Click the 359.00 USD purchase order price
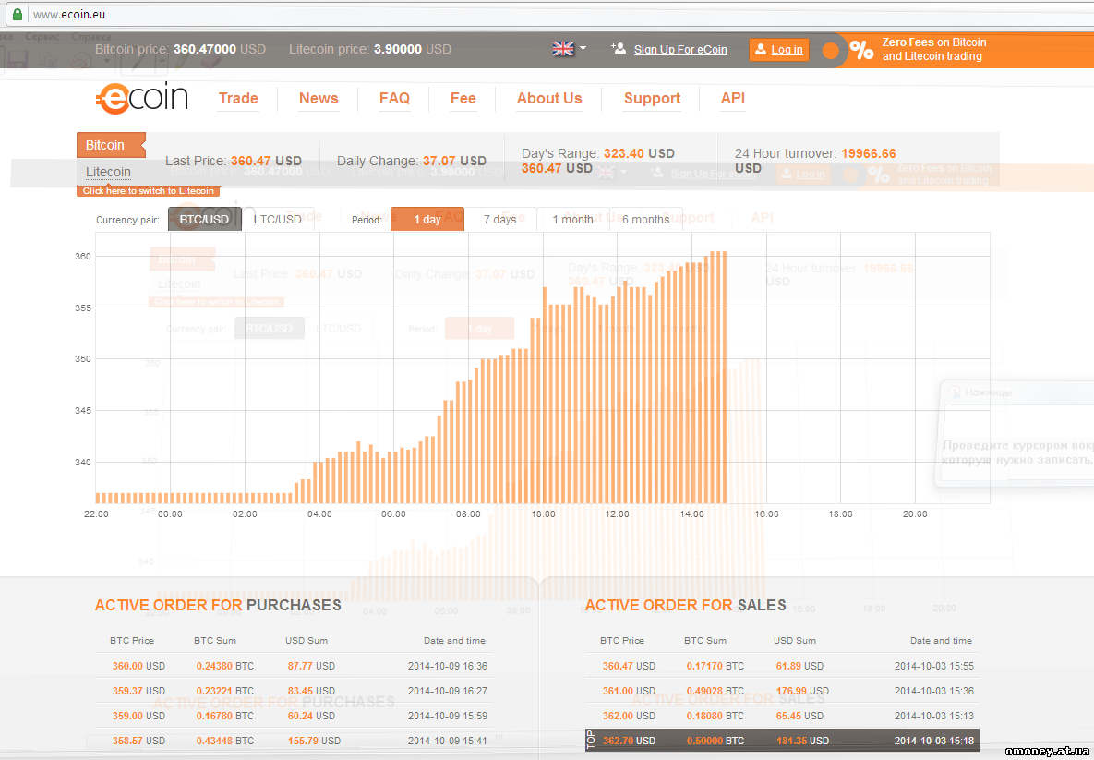 point(138,716)
